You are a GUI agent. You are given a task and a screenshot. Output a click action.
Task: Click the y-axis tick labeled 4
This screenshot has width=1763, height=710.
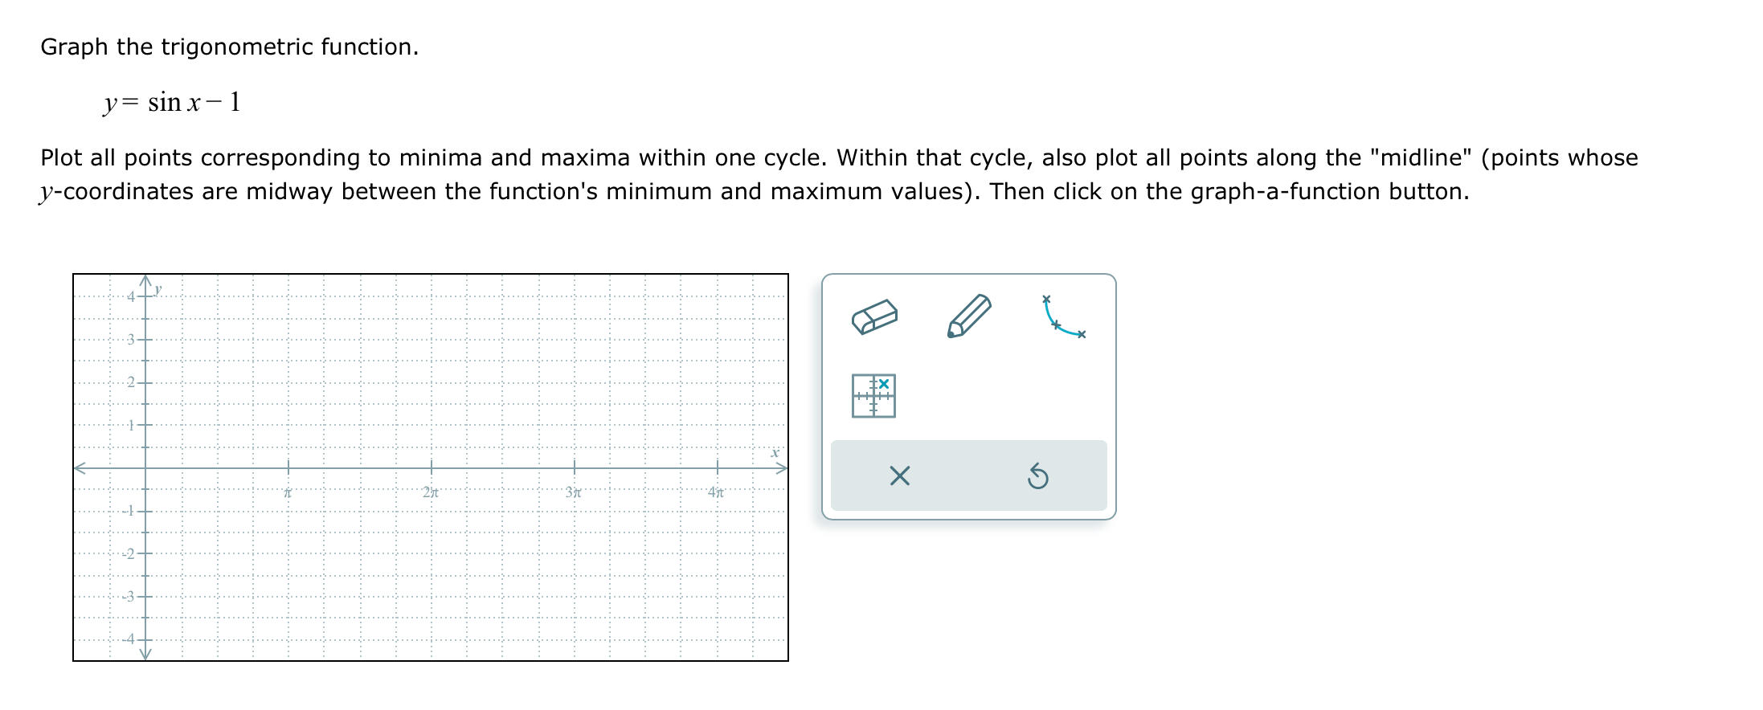(145, 296)
